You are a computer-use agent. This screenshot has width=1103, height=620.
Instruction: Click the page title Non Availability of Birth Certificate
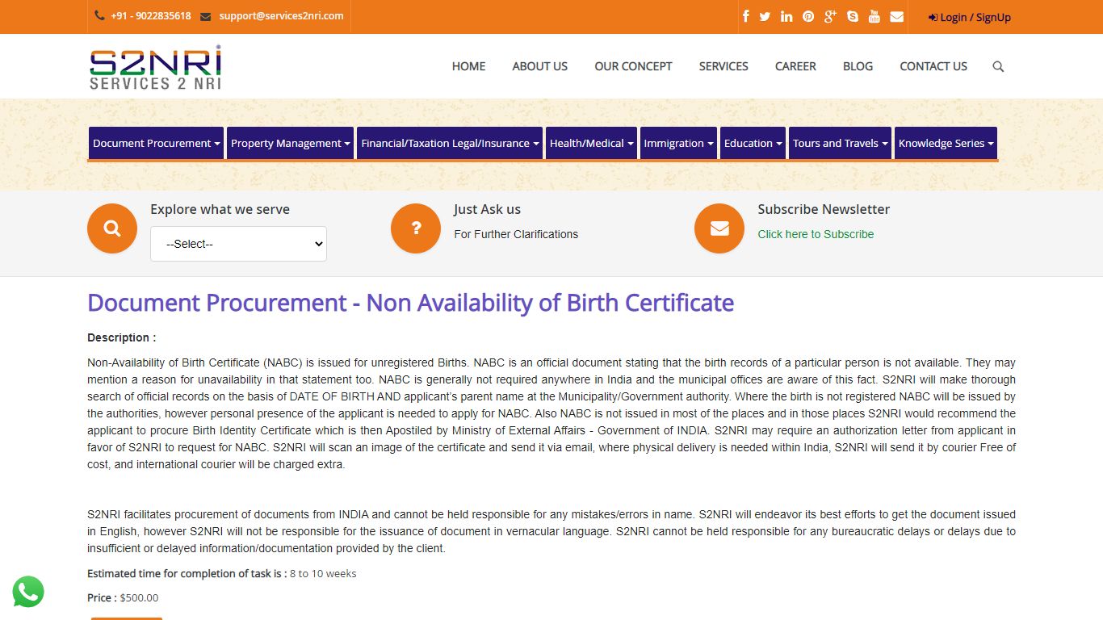(x=410, y=303)
